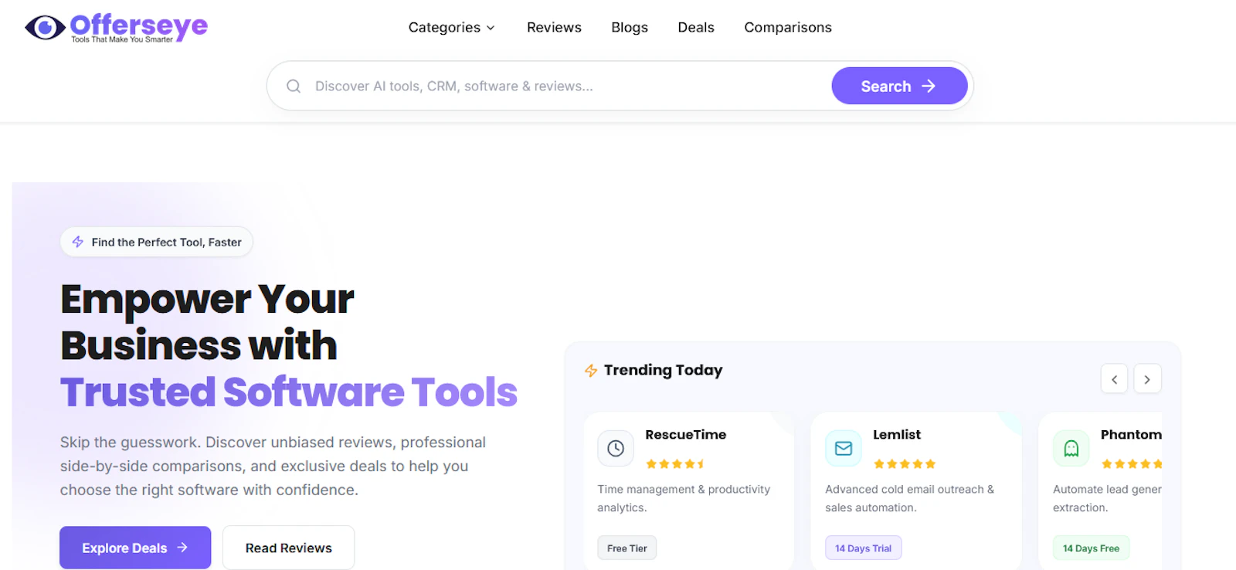Open the Comparisons nav item

pos(788,28)
